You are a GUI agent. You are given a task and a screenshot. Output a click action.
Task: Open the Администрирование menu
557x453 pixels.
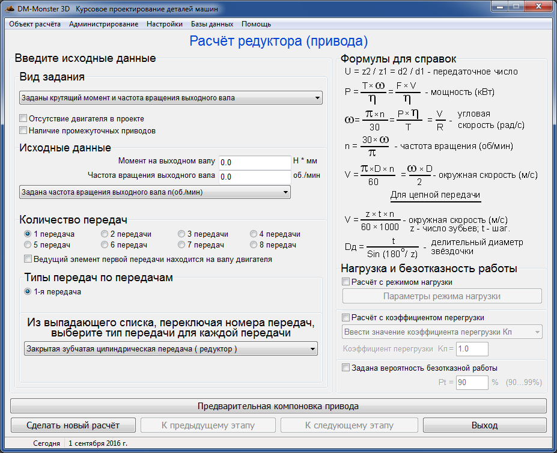pos(104,24)
